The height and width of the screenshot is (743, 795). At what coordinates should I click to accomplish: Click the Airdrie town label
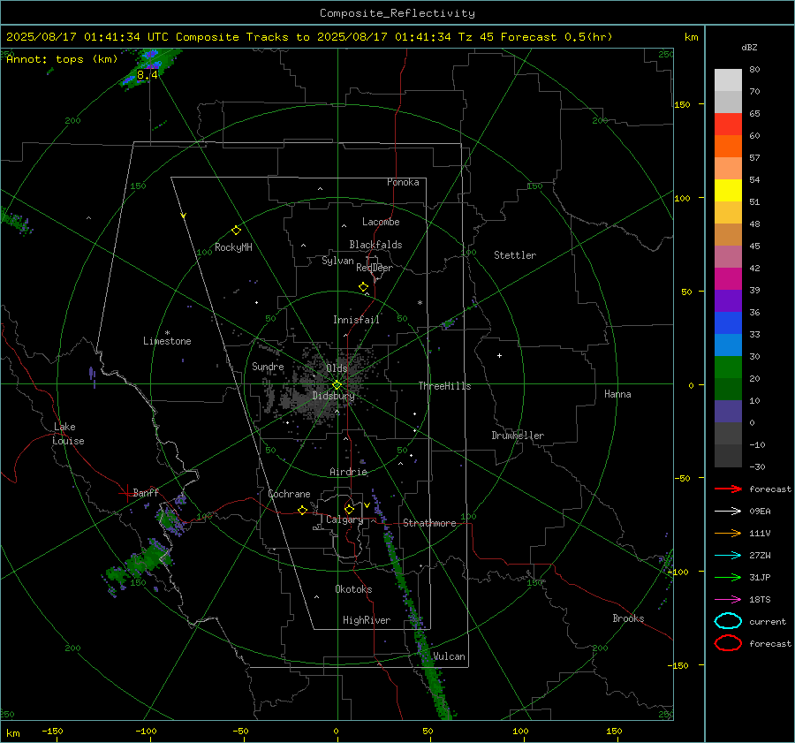pos(348,472)
